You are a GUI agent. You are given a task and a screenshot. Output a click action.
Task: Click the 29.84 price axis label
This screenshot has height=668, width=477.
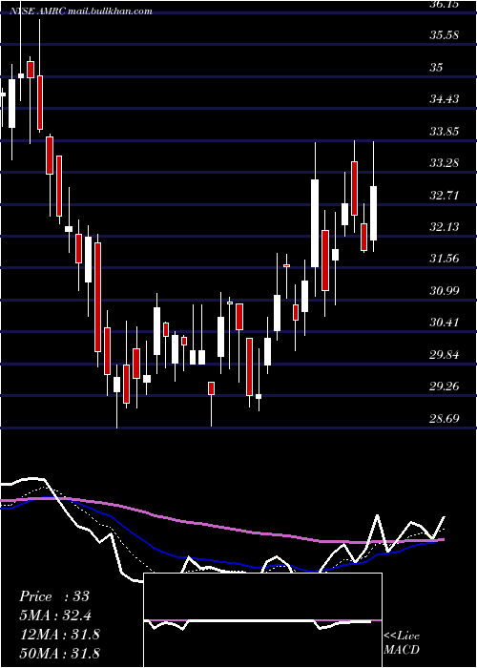coord(444,355)
